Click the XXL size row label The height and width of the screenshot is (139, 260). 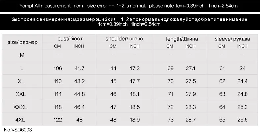pyautogui.click(x=21, y=94)
